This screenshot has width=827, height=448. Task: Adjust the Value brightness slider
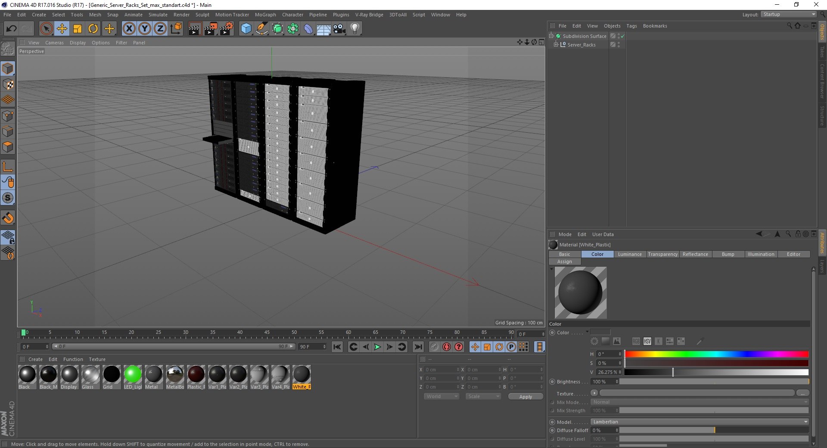716,372
